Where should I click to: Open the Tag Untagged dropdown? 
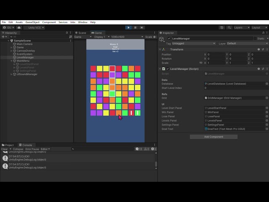point(193,43)
